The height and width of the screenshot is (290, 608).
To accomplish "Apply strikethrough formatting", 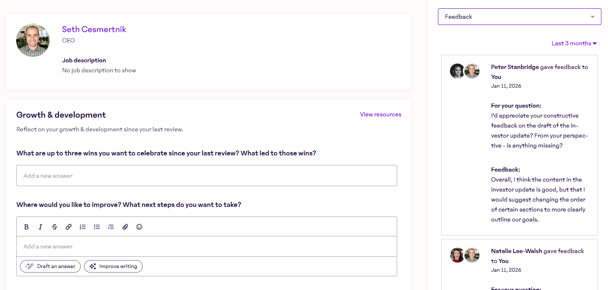I will 54,227.
